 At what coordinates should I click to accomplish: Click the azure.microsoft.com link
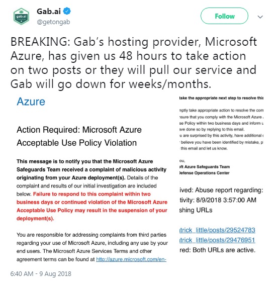tap(131, 259)
